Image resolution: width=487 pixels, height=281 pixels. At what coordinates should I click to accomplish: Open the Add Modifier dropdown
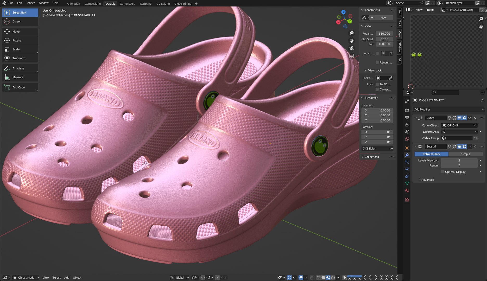click(x=449, y=110)
